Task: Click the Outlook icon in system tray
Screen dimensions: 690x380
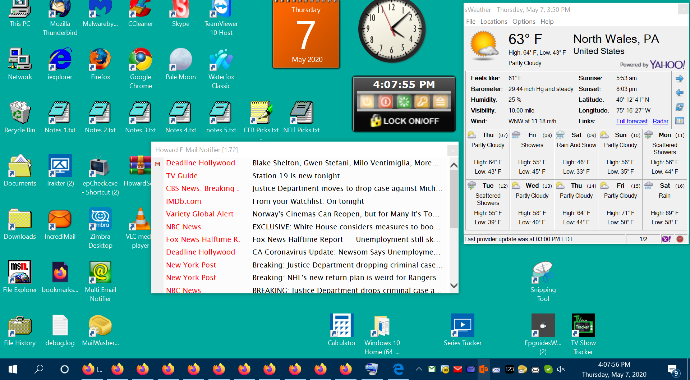Action: 483,369
